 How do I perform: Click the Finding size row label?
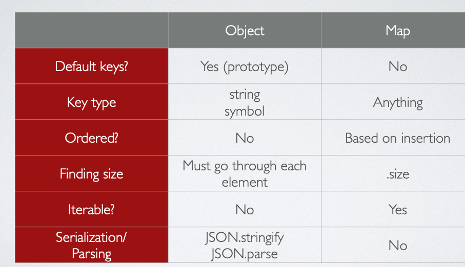(92, 173)
